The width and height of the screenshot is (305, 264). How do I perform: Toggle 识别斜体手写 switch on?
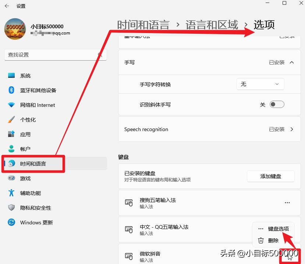[277, 104]
